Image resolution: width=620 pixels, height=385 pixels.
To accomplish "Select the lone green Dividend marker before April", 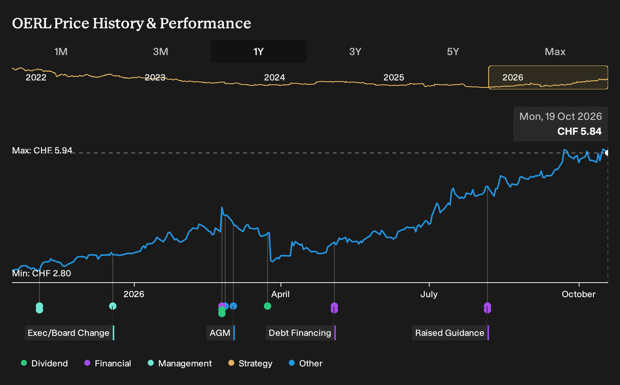I will 267,306.
